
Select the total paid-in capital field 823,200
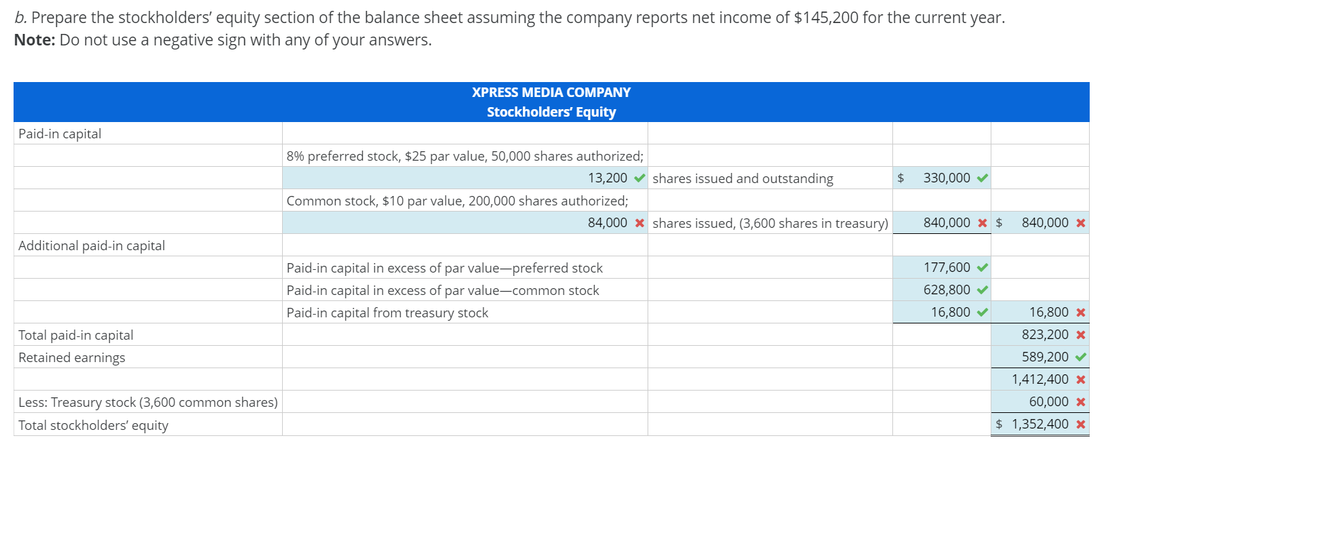click(x=1040, y=334)
